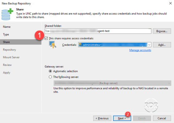
Task: Cancel the repository wizard
Action: (x=162, y=118)
